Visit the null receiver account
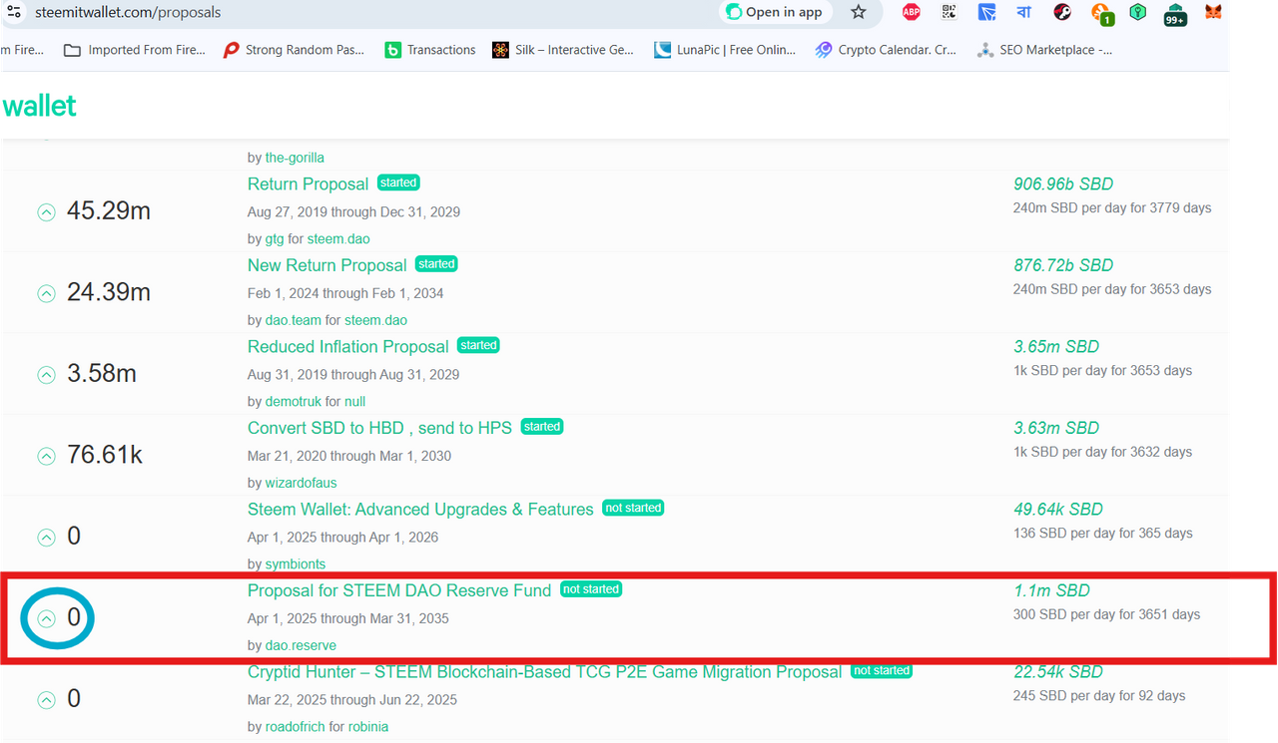The width and height of the screenshot is (1278, 743). click(x=355, y=402)
